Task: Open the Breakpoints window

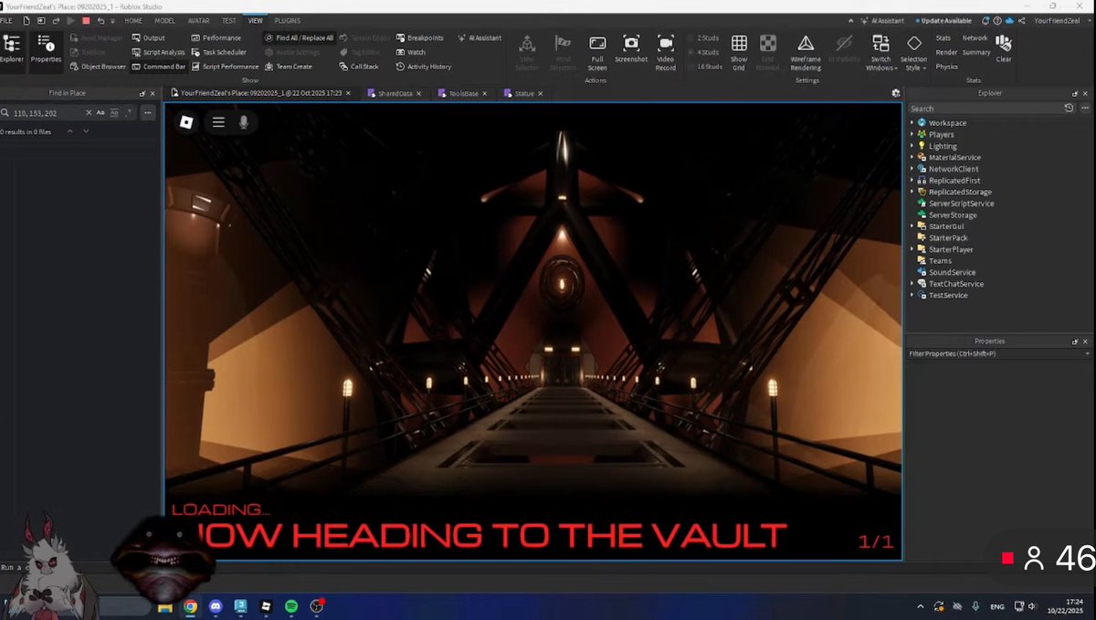Action: 419,37
